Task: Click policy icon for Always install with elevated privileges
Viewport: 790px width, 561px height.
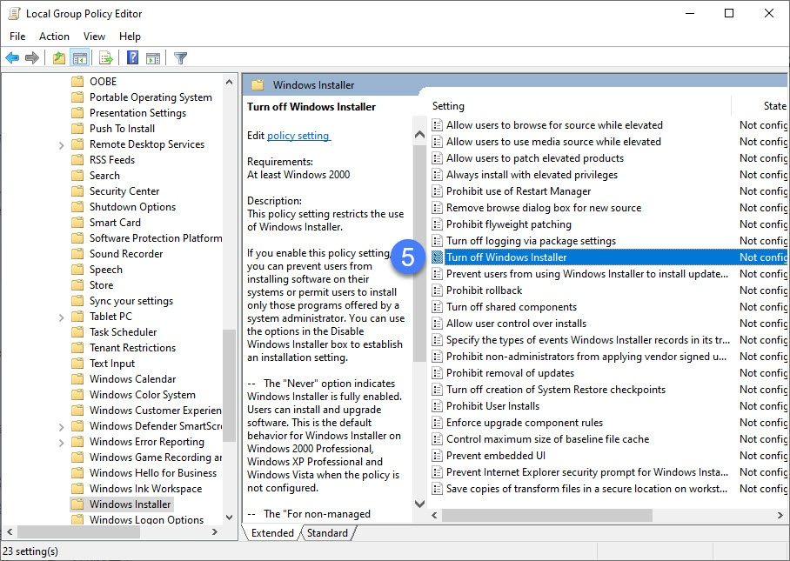Action: (438, 175)
